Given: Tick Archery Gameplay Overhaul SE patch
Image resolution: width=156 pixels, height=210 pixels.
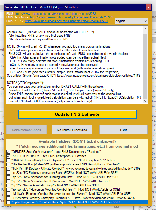Looking at the screenshot, I should 8,198.
